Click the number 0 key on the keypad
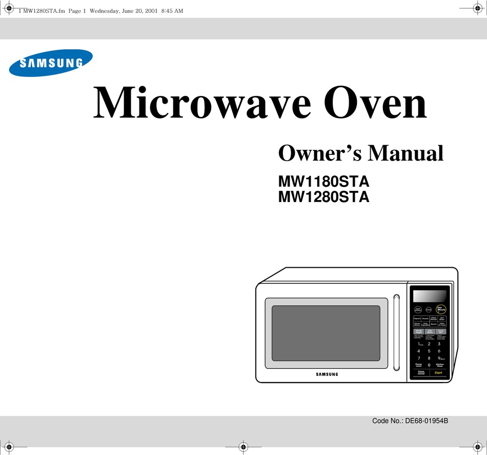Viewport: 487px width, 455px height. pos(429,365)
